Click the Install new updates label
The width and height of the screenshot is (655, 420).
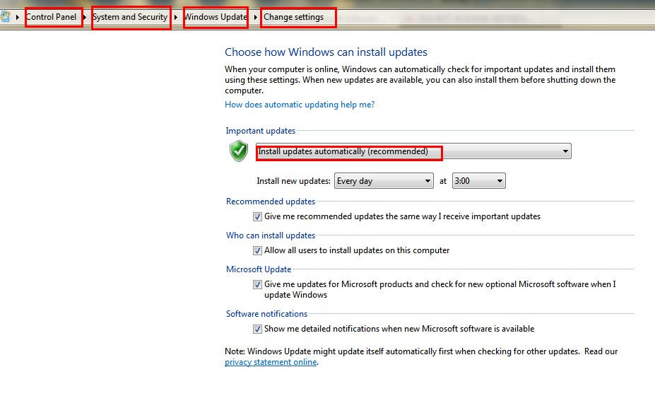coord(293,181)
